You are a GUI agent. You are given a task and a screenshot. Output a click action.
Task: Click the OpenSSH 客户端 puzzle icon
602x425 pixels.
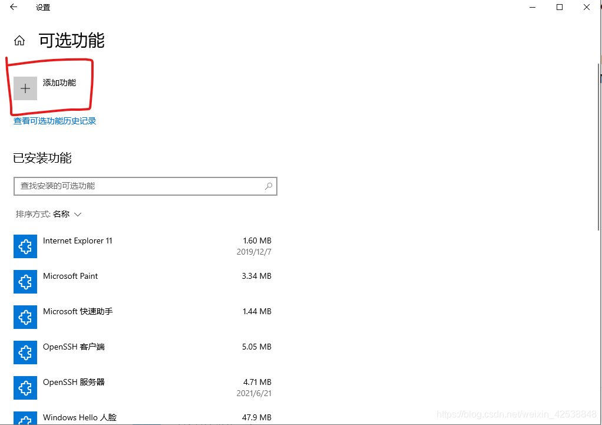point(25,352)
